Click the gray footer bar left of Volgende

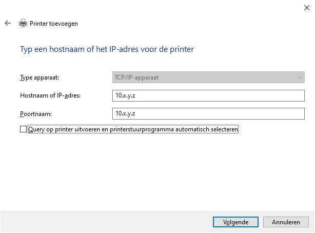[x=107, y=222]
